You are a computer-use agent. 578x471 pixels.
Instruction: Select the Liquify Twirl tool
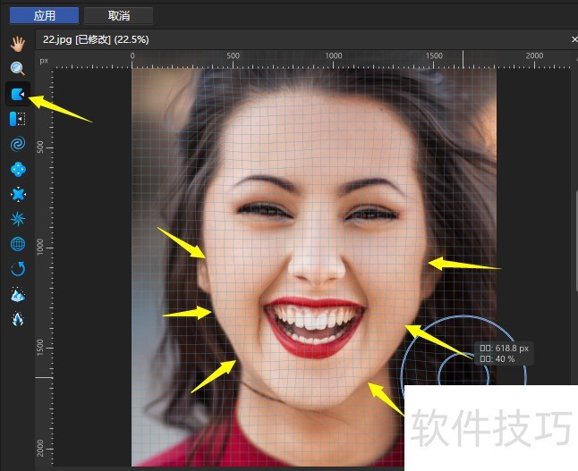pos(18,144)
